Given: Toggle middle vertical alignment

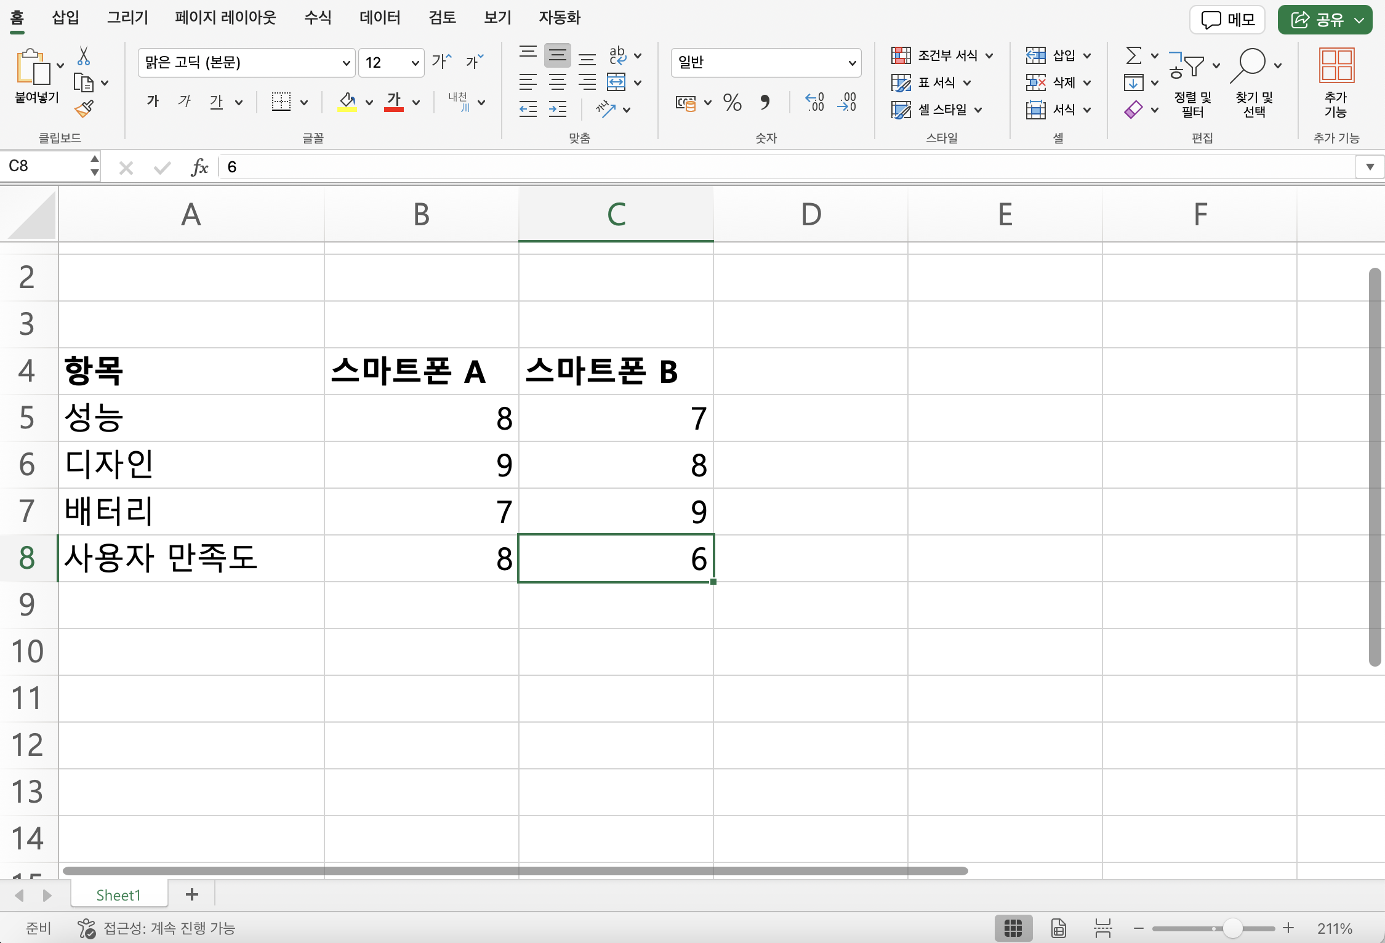Looking at the screenshot, I should point(558,55).
